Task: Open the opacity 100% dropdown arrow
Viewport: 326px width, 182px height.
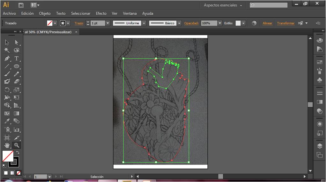Action: coord(220,23)
